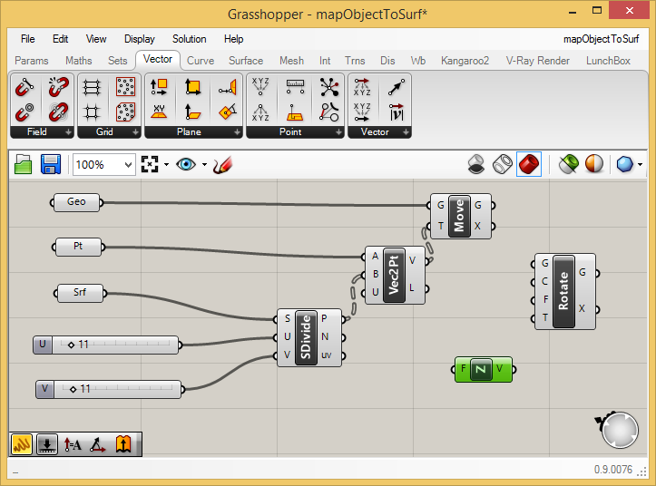Viewport: 656px width, 486px height.
Task: Toggle the preview eye icon
Action: pos(186,164)
